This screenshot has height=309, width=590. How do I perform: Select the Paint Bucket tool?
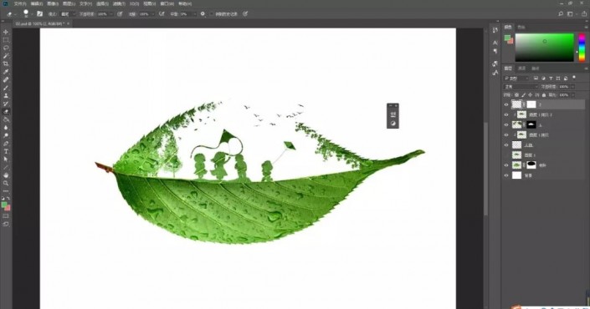tap(6, 119)
